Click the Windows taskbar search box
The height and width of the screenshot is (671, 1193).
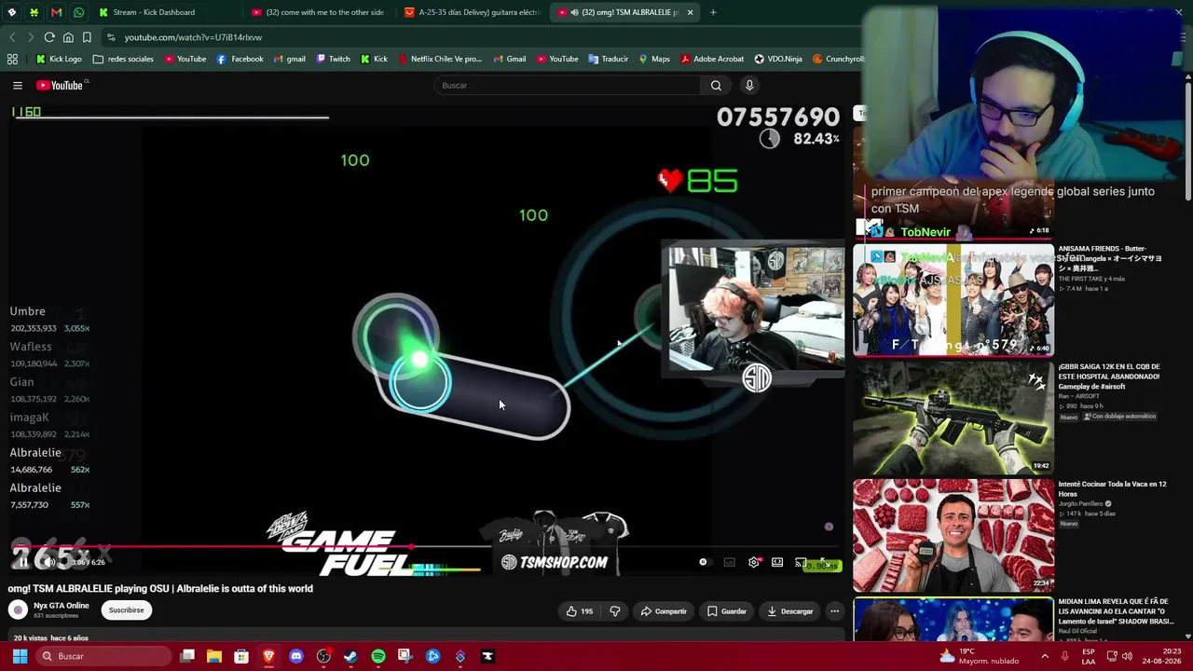click(105, 656)
